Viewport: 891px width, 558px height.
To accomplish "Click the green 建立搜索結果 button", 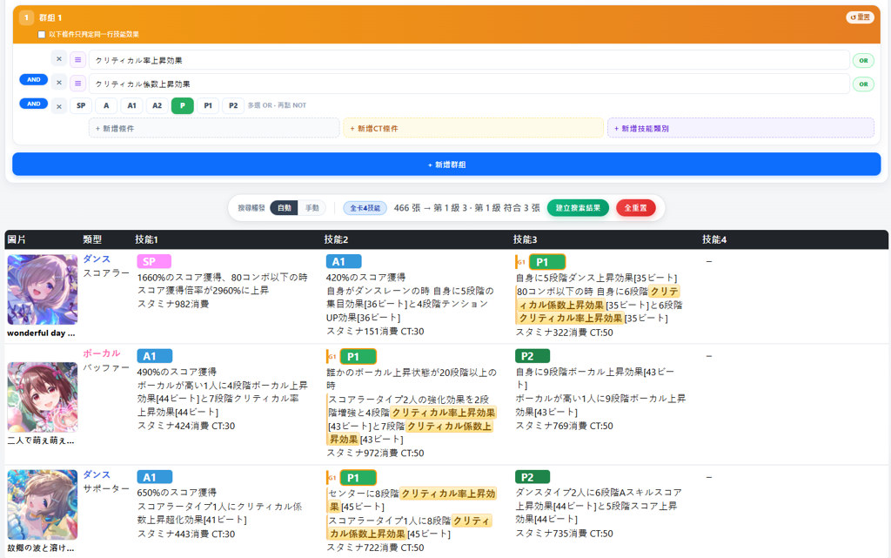I will pos(578,208).
